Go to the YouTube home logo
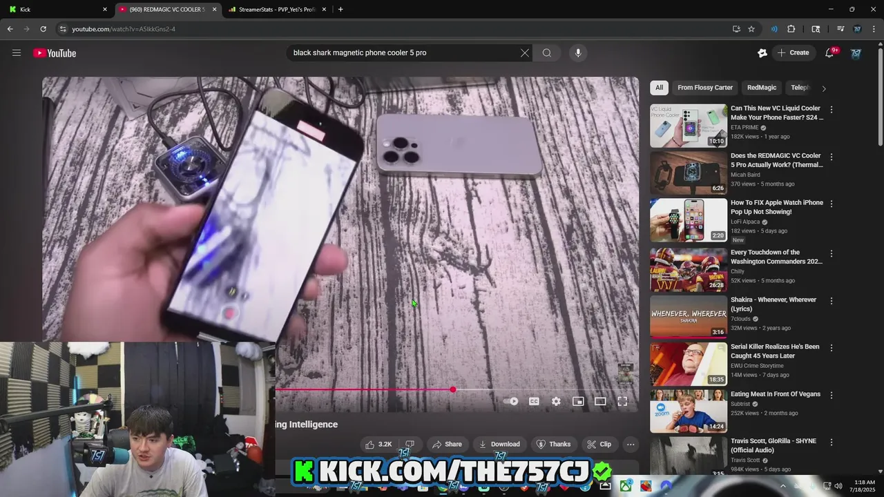Viewport: 884px width, 497px height. [x=55, y=53]
